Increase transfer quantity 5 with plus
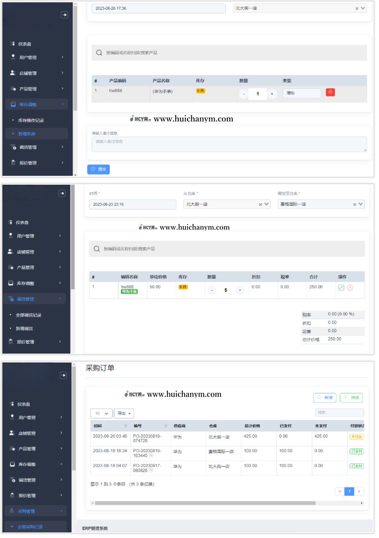This screenshot has width=379, height=538. pos(240,290)
